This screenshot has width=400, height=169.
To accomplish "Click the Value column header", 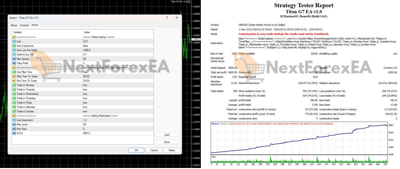I will tap(118, 32).
